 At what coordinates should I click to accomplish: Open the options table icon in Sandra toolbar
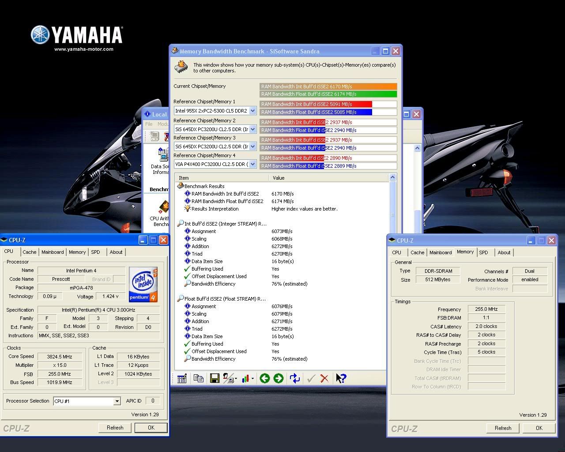181,378
